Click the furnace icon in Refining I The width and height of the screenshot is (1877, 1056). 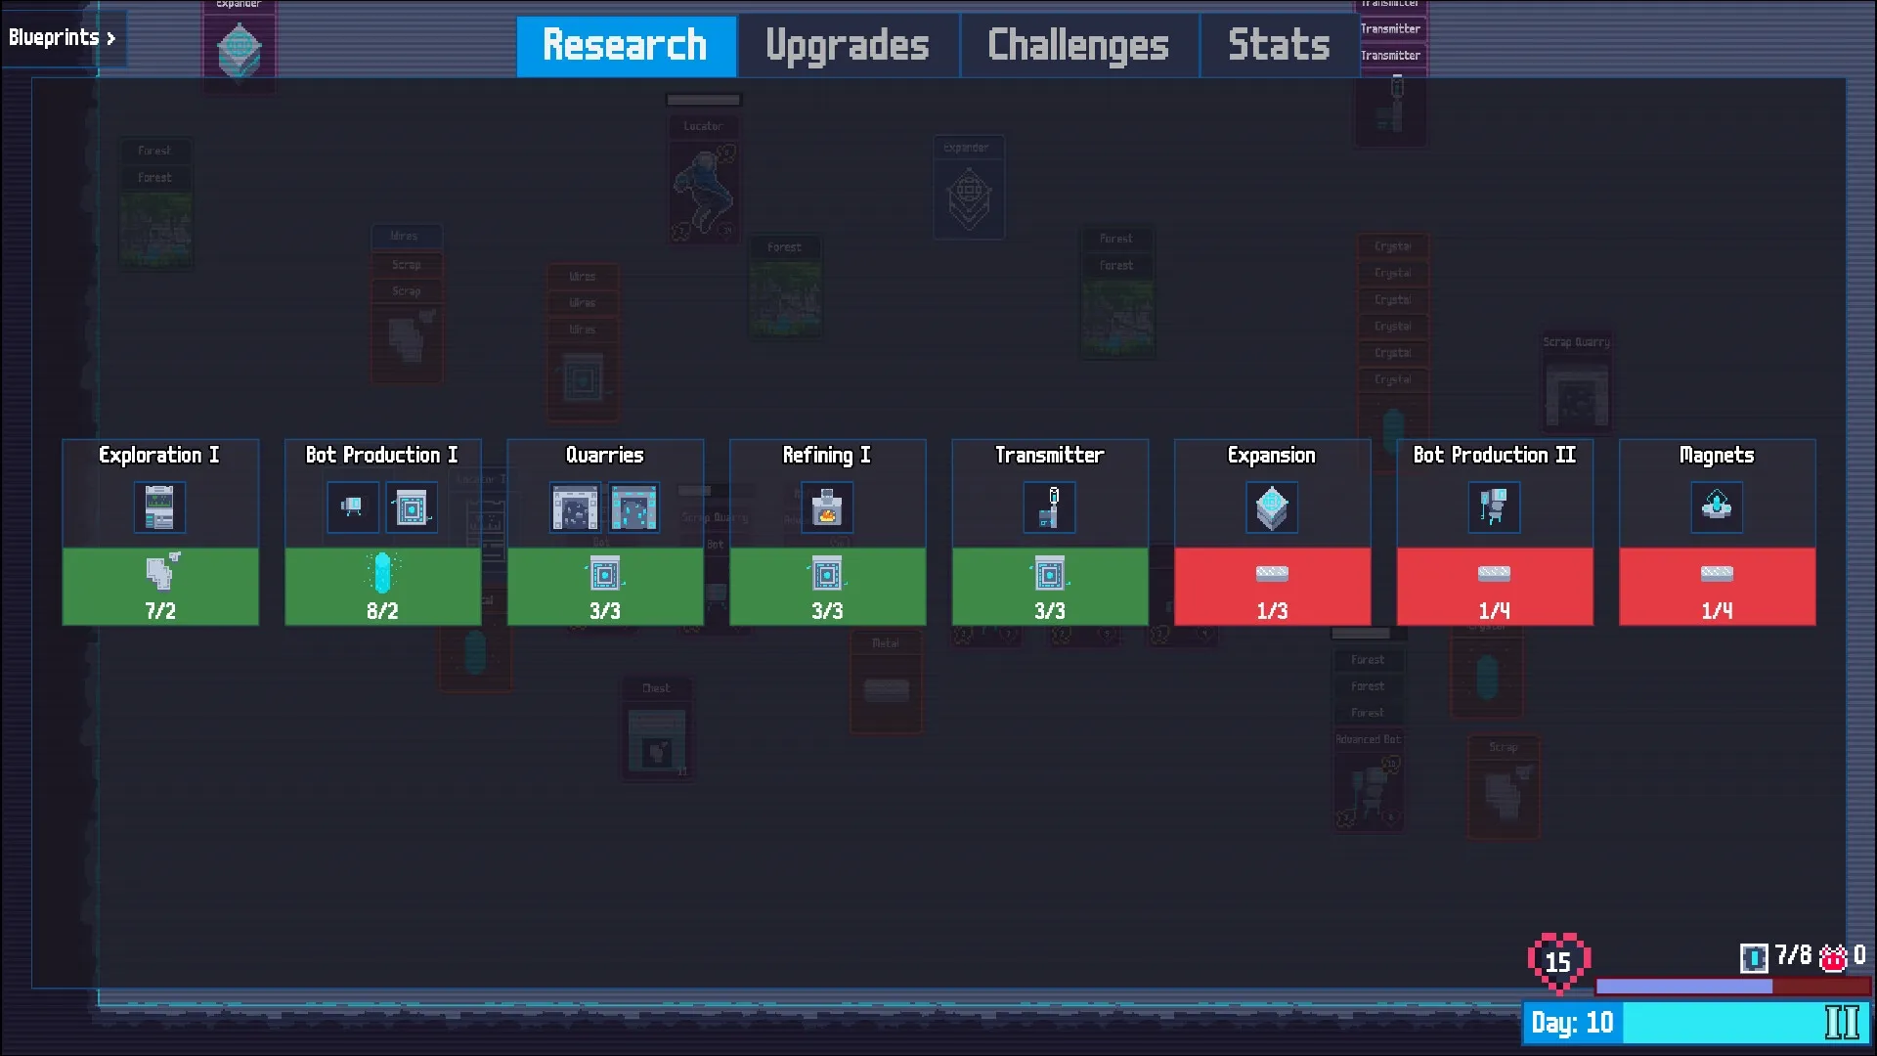coord(827,507)
